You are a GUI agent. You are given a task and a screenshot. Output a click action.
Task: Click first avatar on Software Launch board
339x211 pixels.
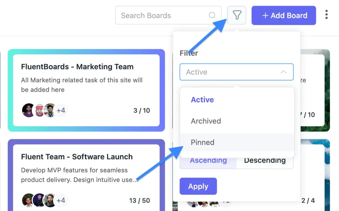pyautogui.click(x=28, y=200)
